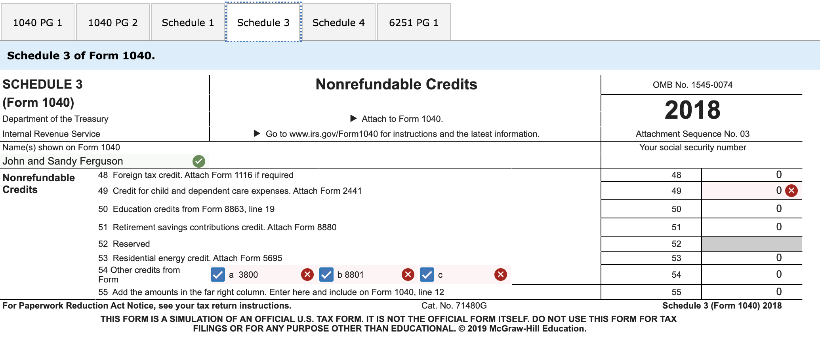Screen dimensions: 820x341
Task: Click the line 53 residential energy credit amount
Action: 761,258
